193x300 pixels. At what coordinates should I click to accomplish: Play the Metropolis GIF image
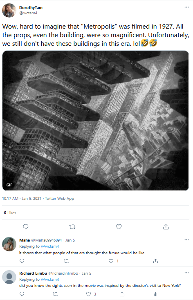(x=96, y=121)
